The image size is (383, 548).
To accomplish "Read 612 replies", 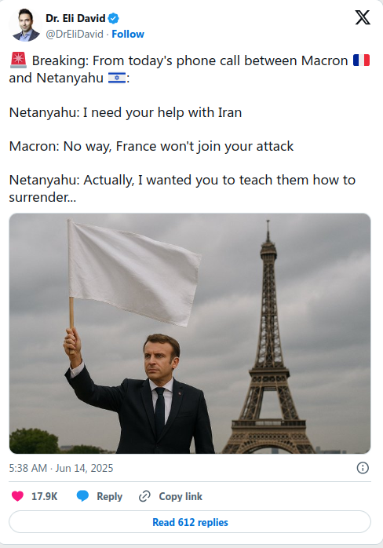I will (x=190, y=522).
